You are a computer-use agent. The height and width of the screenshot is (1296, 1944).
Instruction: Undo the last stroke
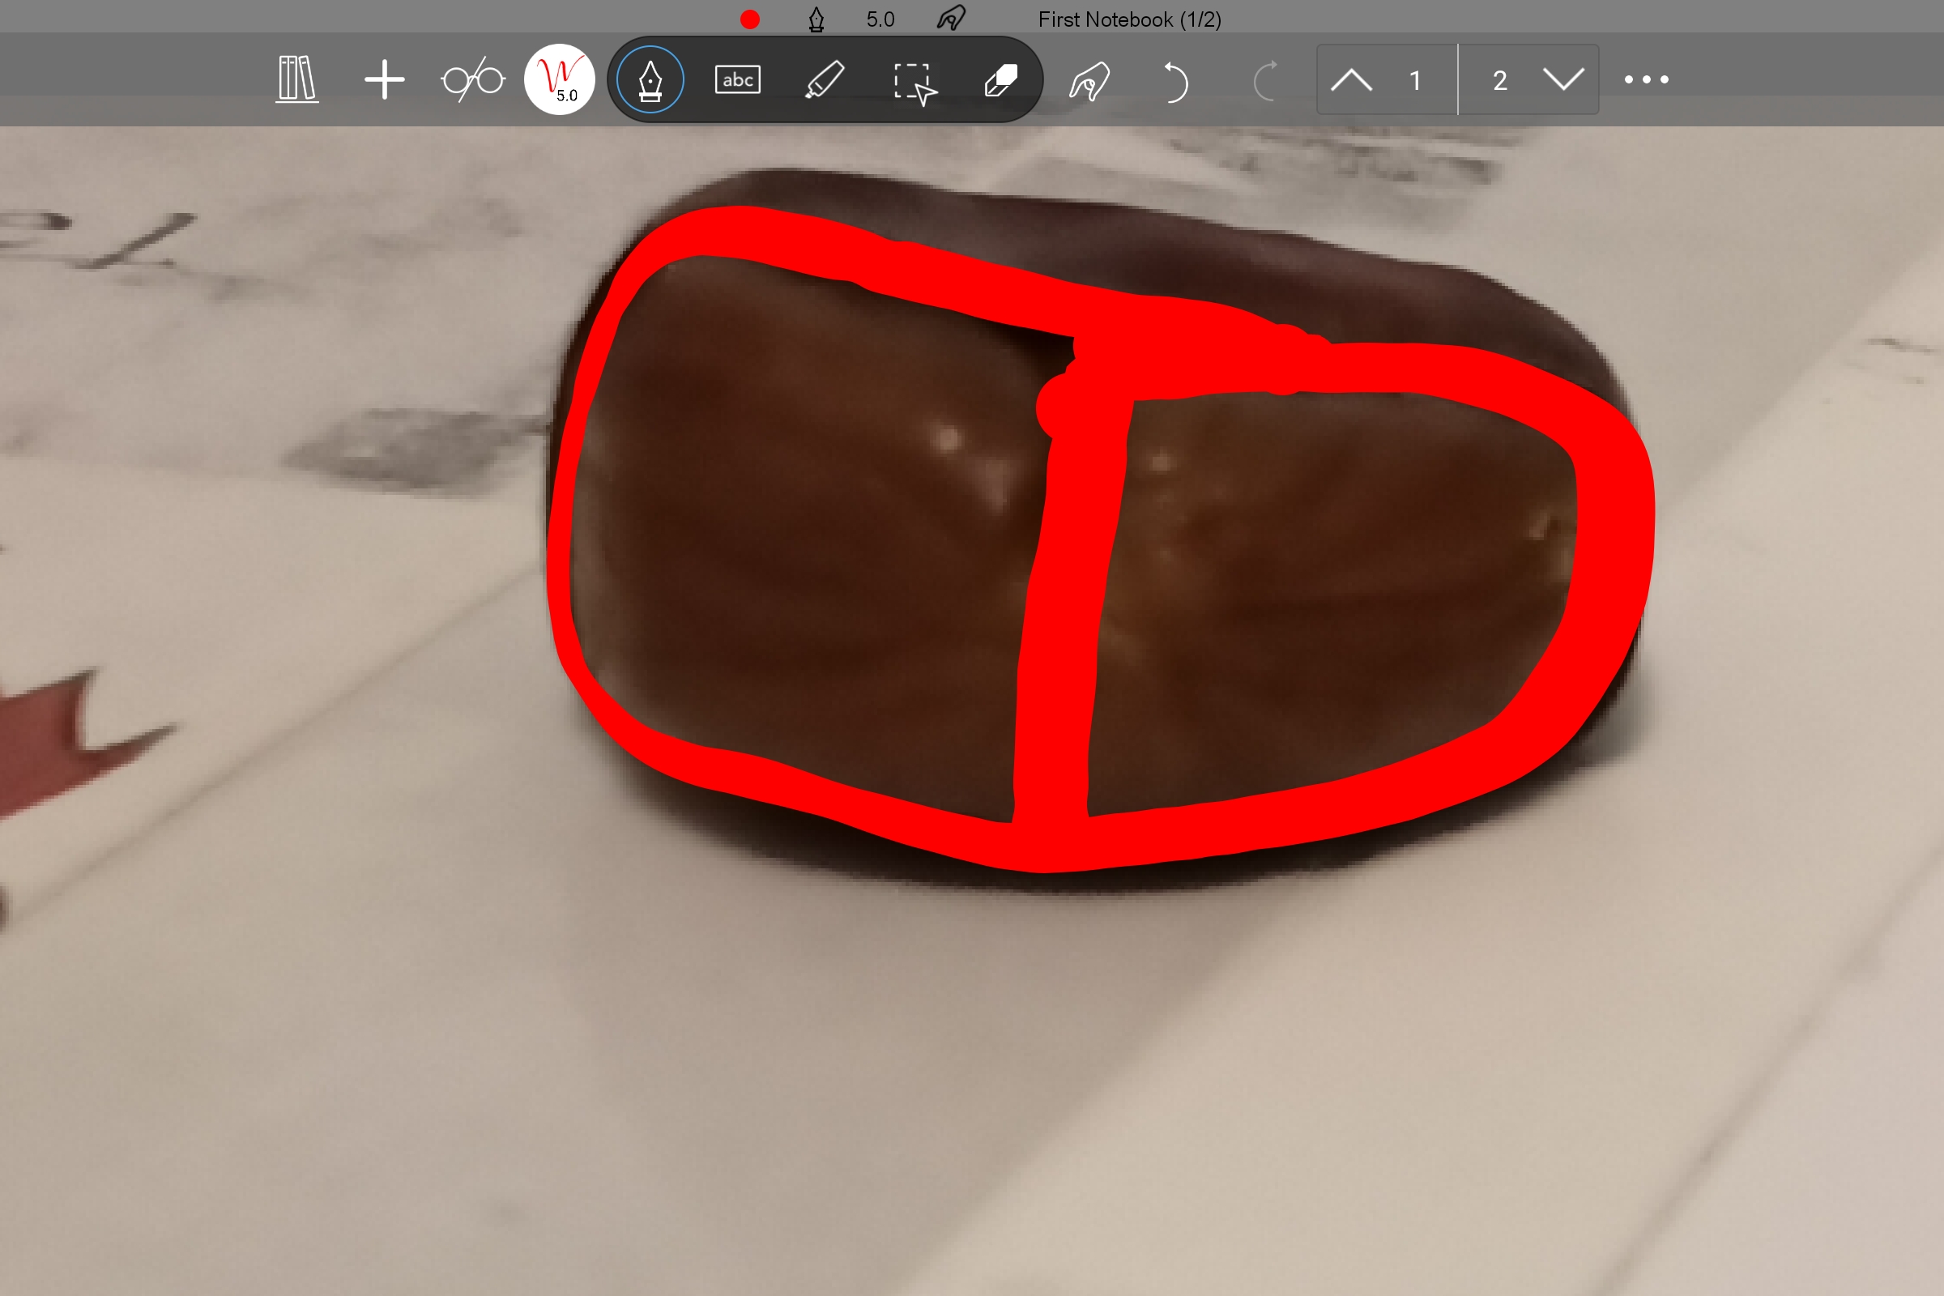(1177, 80)
